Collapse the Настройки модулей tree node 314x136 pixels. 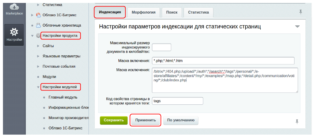pyautogui.click(x=38, y=87)
